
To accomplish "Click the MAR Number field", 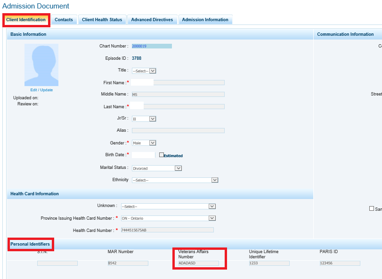I will coord(128,263).
